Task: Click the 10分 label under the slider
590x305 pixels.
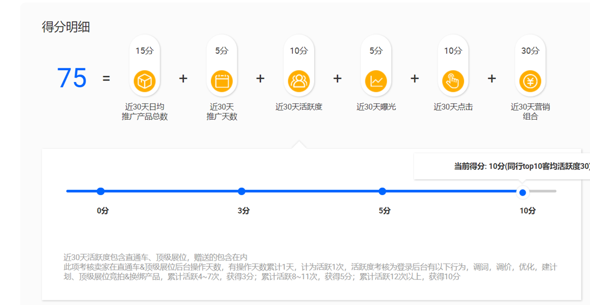Action: coord(527,211)
